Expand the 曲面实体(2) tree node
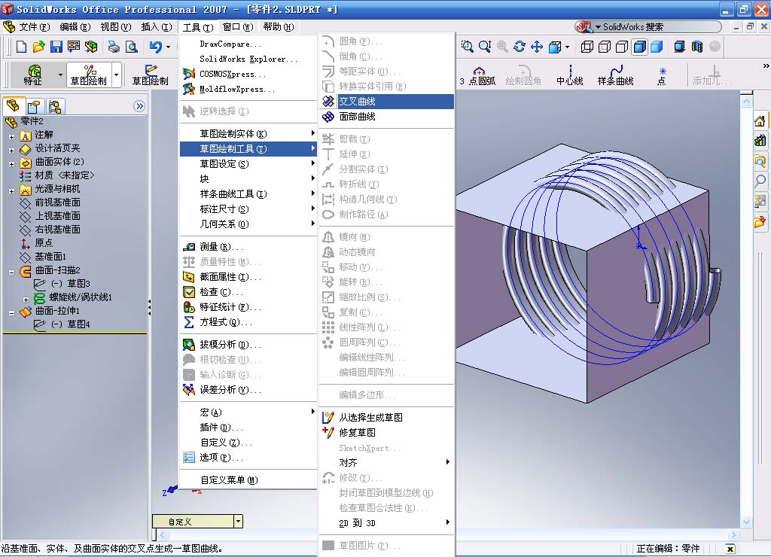Viewport: 771px width, 557px height. point(11,163)
